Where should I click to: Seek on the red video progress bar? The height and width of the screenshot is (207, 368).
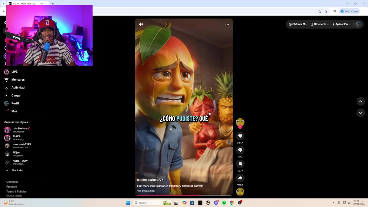tap(184, 195)
